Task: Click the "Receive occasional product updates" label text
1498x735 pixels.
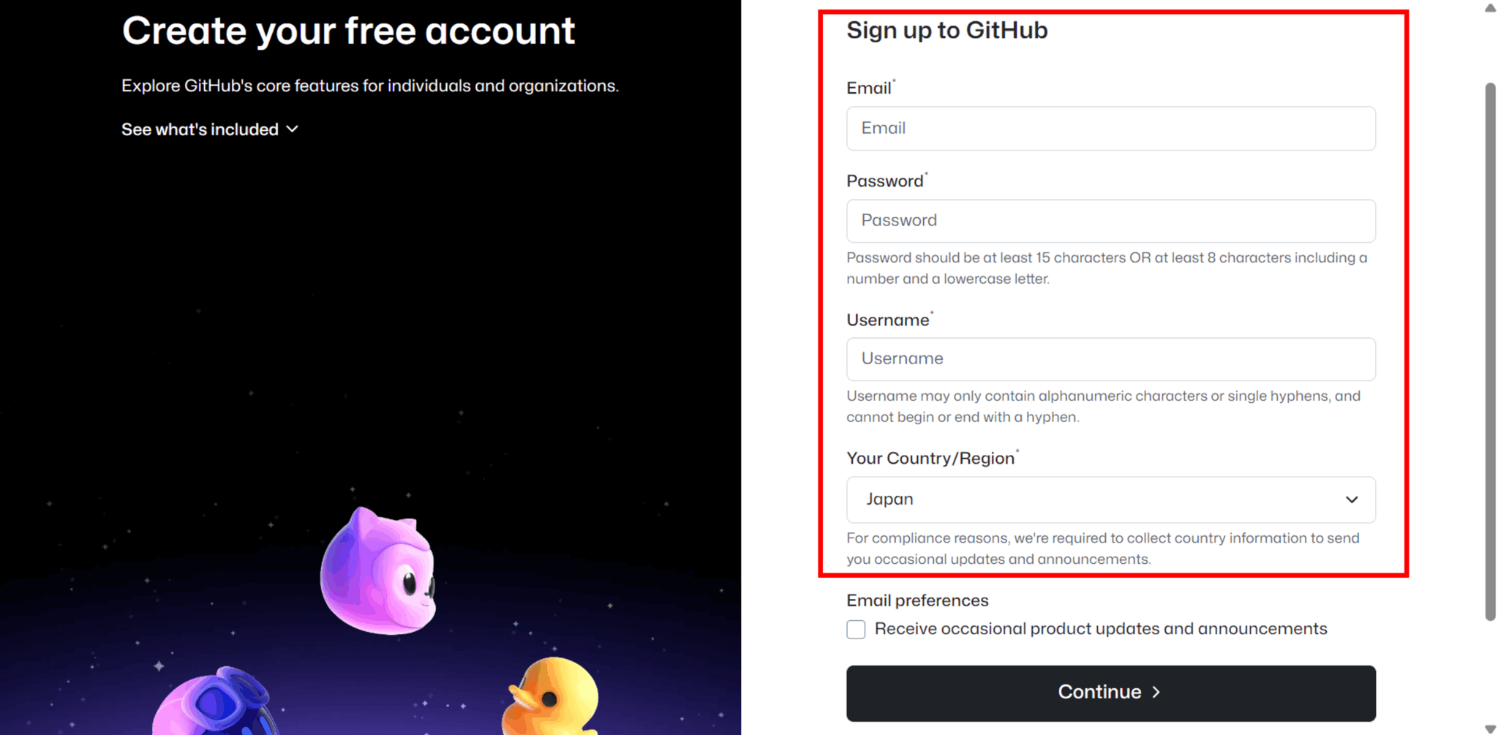Action: coord(1100,629)
